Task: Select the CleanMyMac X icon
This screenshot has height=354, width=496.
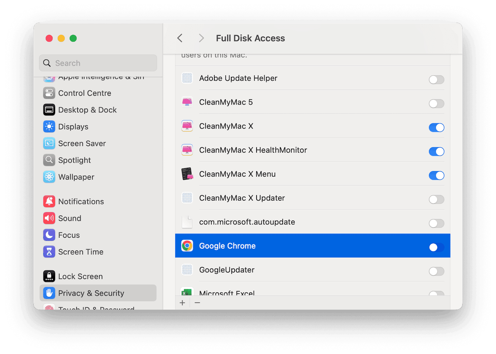Action: [x=187, y=126]
